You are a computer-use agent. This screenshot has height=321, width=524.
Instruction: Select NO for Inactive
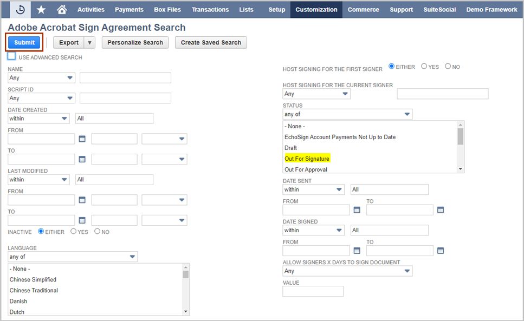97,231
